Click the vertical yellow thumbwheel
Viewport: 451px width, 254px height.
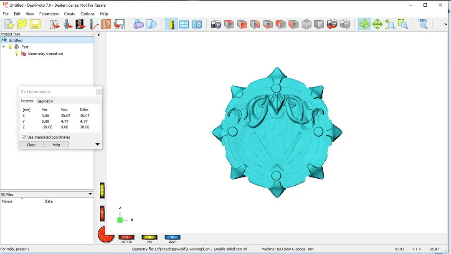pos(102,190)
